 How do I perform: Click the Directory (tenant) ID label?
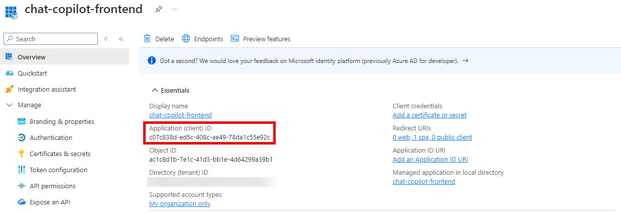(x=178, y=172)
